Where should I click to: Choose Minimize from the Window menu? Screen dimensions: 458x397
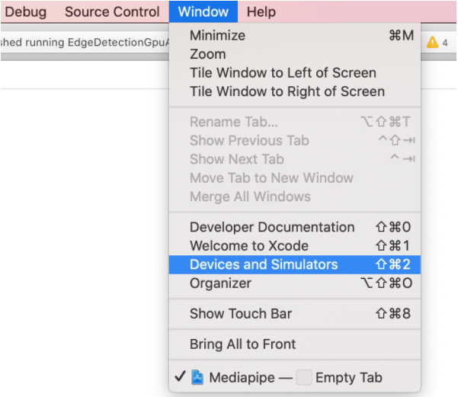(217, 35)
